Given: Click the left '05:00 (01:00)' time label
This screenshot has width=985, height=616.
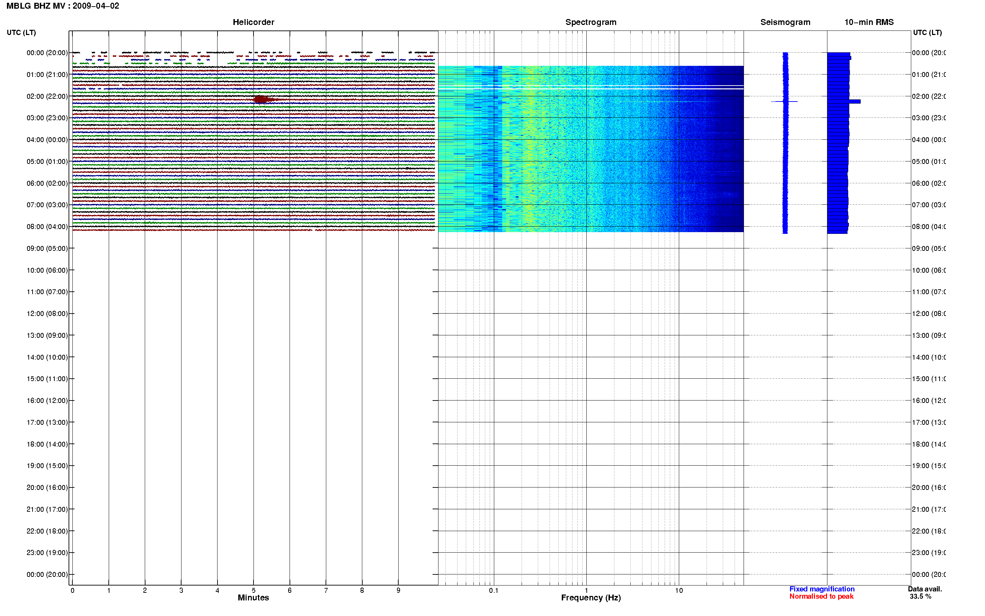Looking at the screenshot, I should coord(47,162).
